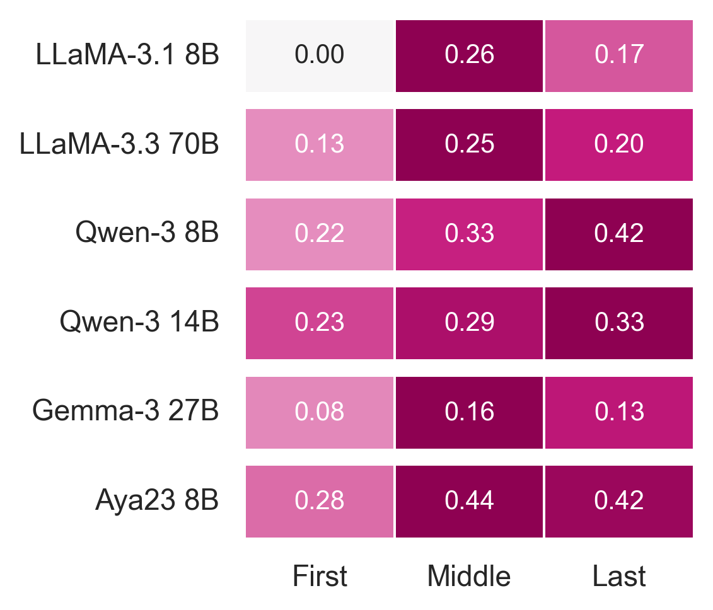Select the Qwen-3 14B Middle cell 0.29
Image resolution: width=713 pixels, height=610 pixels.
click(x=469, y=323)
